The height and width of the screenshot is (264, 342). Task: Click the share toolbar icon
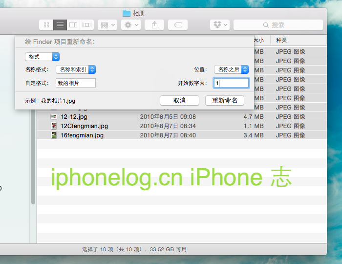click(154, 25)
